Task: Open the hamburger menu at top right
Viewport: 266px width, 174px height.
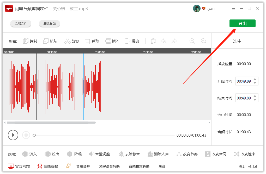Action: pos(234,8)
